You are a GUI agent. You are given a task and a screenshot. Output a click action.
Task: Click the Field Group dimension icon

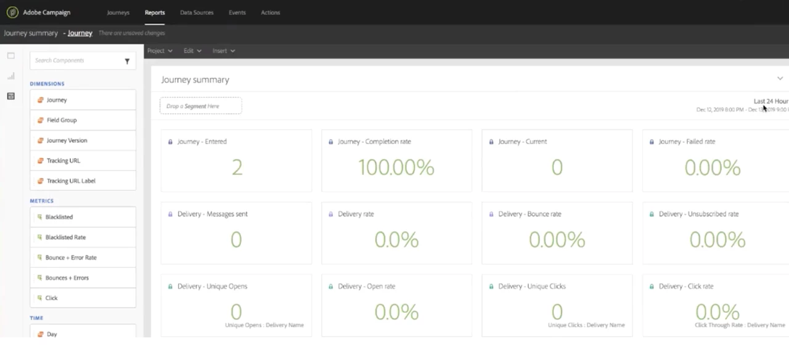(41, 120)
